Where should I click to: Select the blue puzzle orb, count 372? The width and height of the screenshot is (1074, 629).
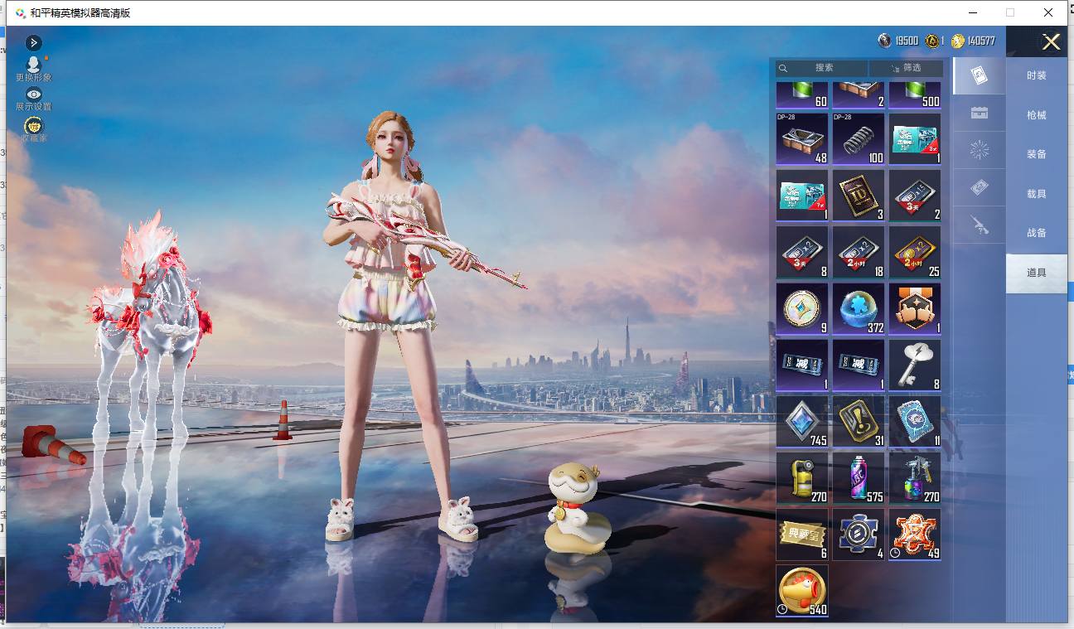pos(859,308)
